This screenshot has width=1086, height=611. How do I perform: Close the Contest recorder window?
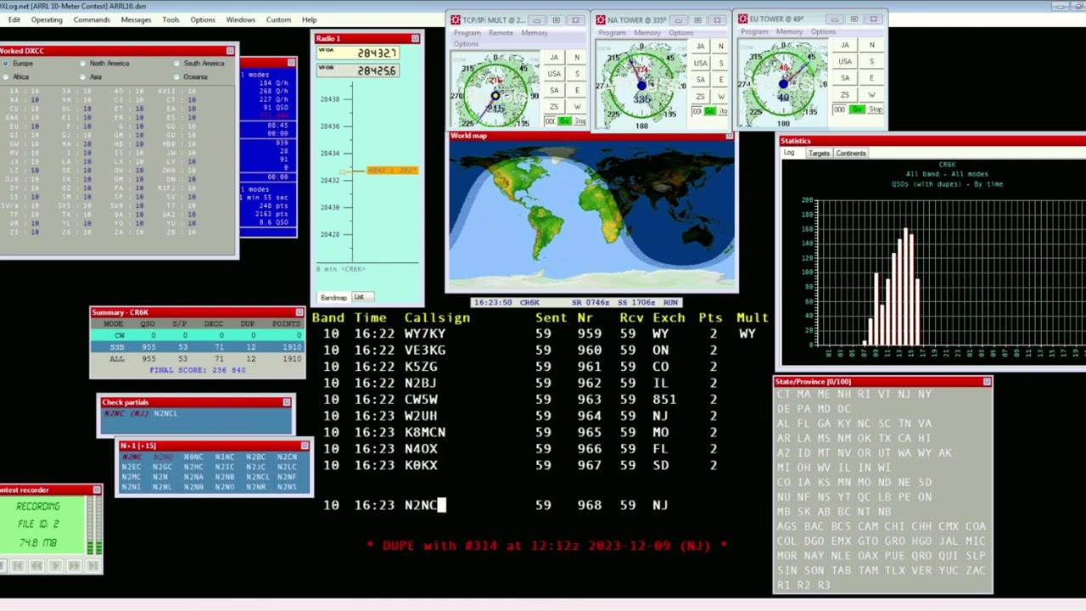(x=97, y=490)
